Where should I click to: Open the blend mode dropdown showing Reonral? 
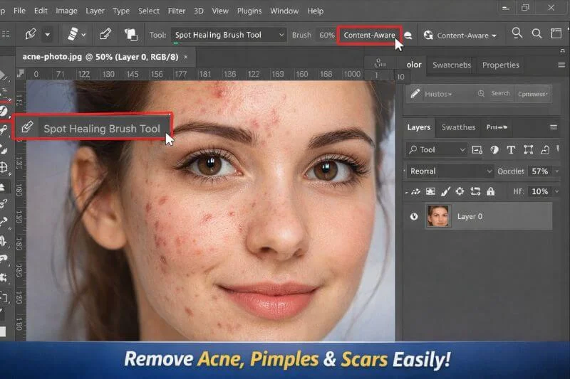(450, 171)
